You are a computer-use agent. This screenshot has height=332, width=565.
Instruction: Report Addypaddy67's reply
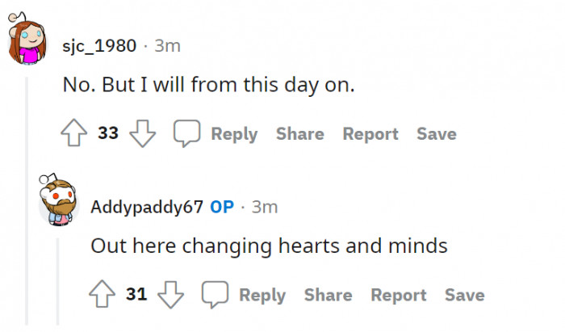pos(399,295)
